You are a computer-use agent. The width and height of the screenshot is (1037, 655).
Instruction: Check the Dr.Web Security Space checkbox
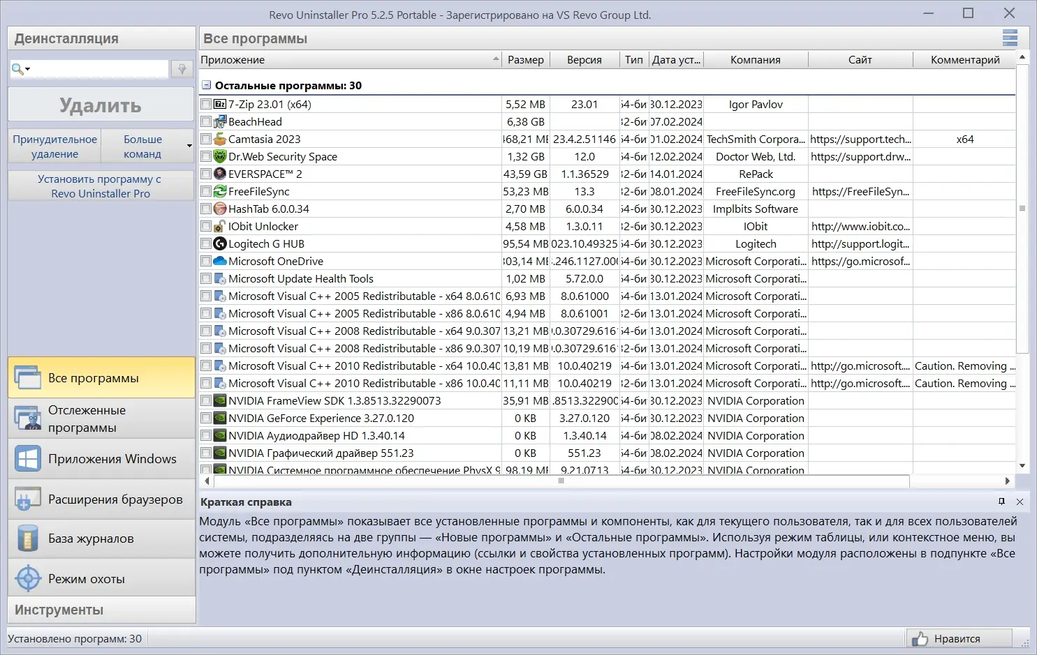pos(206,156)
